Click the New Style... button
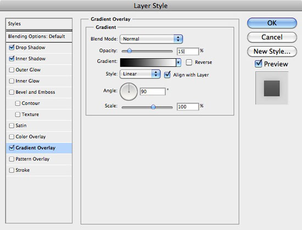Viewport: 302px width, 230px height. pyautogui.click(x=272, y=52)
